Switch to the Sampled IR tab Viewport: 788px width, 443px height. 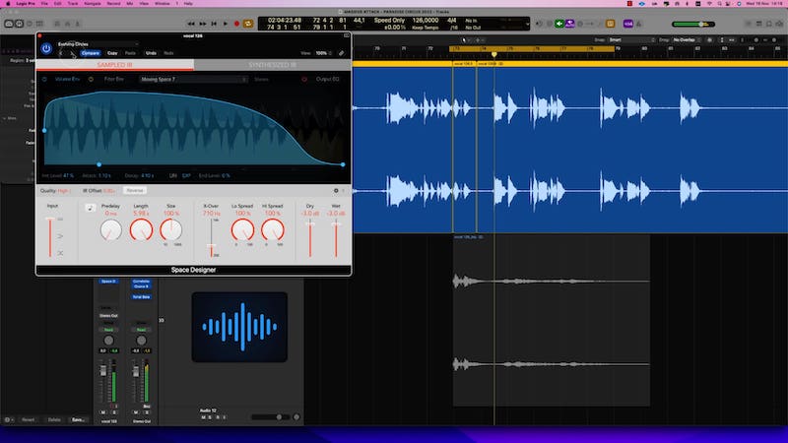tap(115, 65)
